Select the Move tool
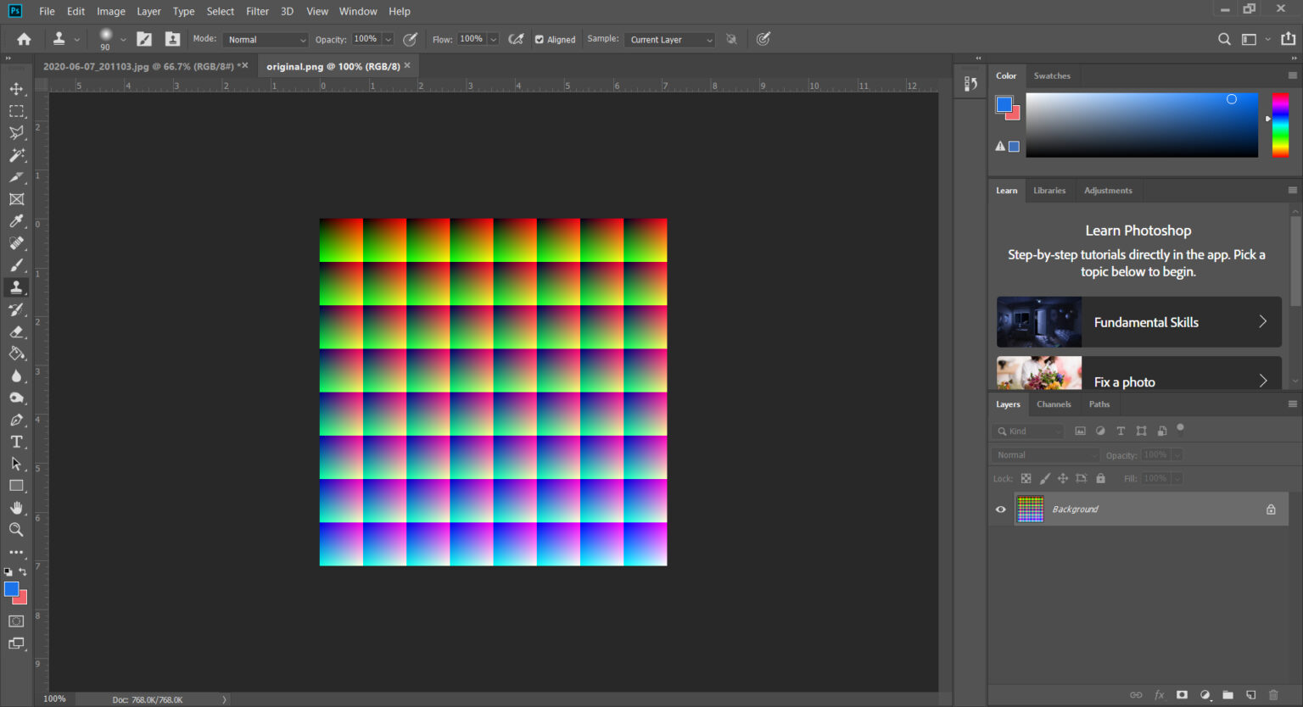 (16, 89)
